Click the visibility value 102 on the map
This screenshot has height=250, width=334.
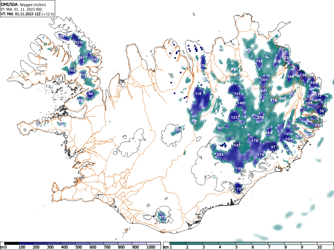tap(72, 70)
